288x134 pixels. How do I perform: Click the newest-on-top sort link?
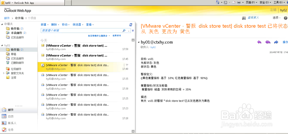point(117,36)
